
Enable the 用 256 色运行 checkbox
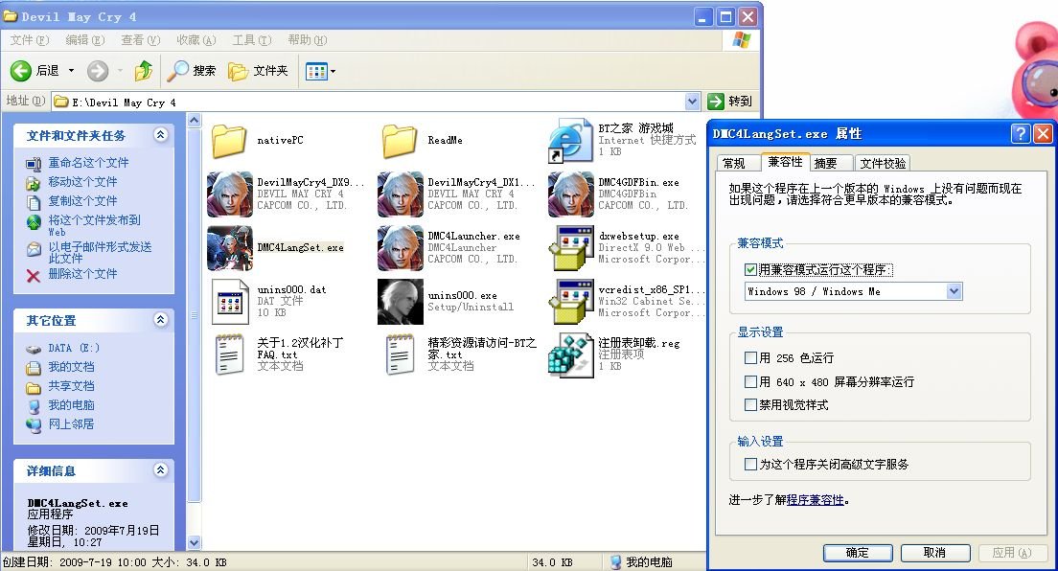click(751, 357)
